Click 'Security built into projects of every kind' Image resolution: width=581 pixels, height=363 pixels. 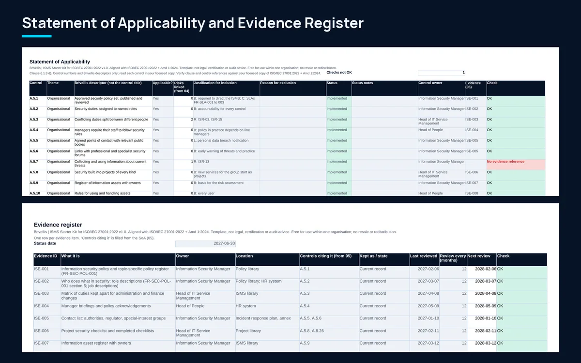113,175
